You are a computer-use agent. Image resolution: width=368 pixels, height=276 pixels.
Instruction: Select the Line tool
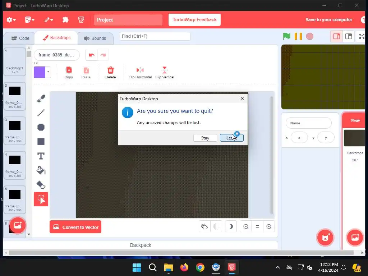pyautogui.click(x=41, y=112)
